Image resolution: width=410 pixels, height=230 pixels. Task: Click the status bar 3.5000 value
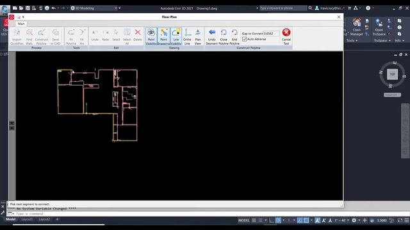click(382, 220)
